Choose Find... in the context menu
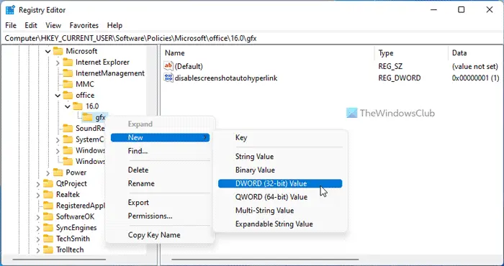Image resolution: width=504 pixels, height=266 pixels. (160, 151)
